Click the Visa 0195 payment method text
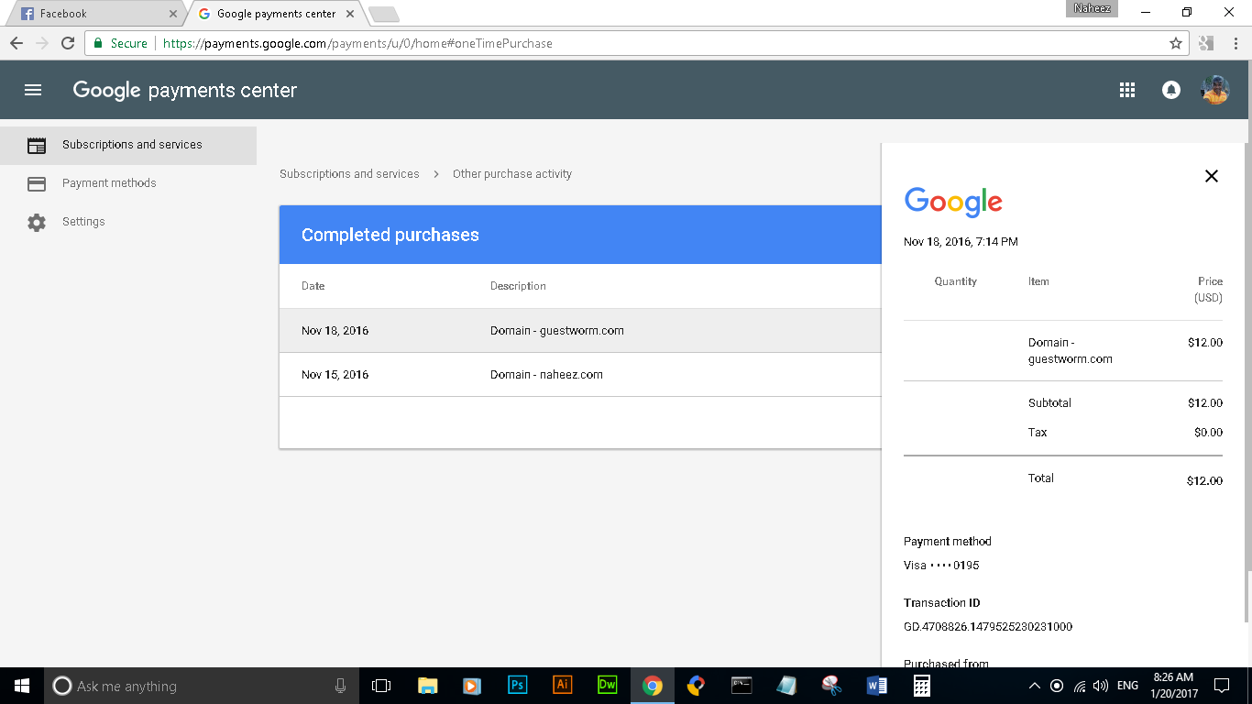Viewport: 1252px width, 704px height. click(941, 566)
